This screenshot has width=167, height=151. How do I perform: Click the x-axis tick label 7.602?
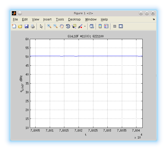[x=78, y=131]
